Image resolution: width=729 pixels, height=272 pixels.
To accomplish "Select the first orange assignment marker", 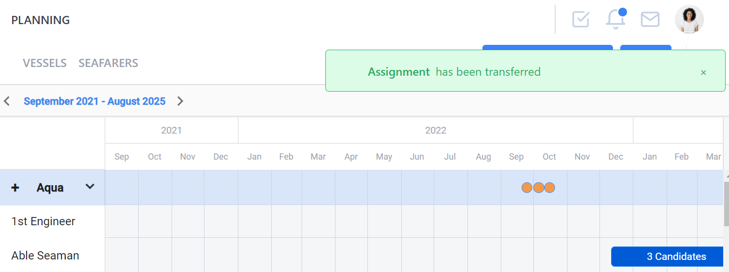I will [x=527, y=188].
